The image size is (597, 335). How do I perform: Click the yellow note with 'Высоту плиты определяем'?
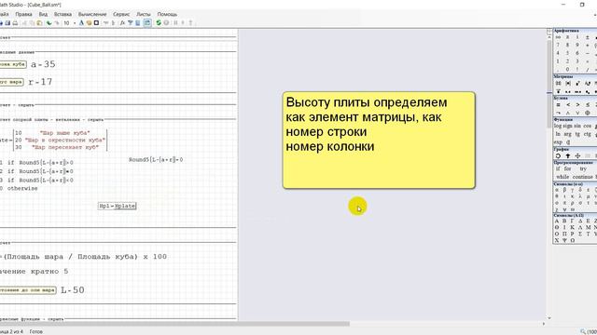(x=379, y=140)
